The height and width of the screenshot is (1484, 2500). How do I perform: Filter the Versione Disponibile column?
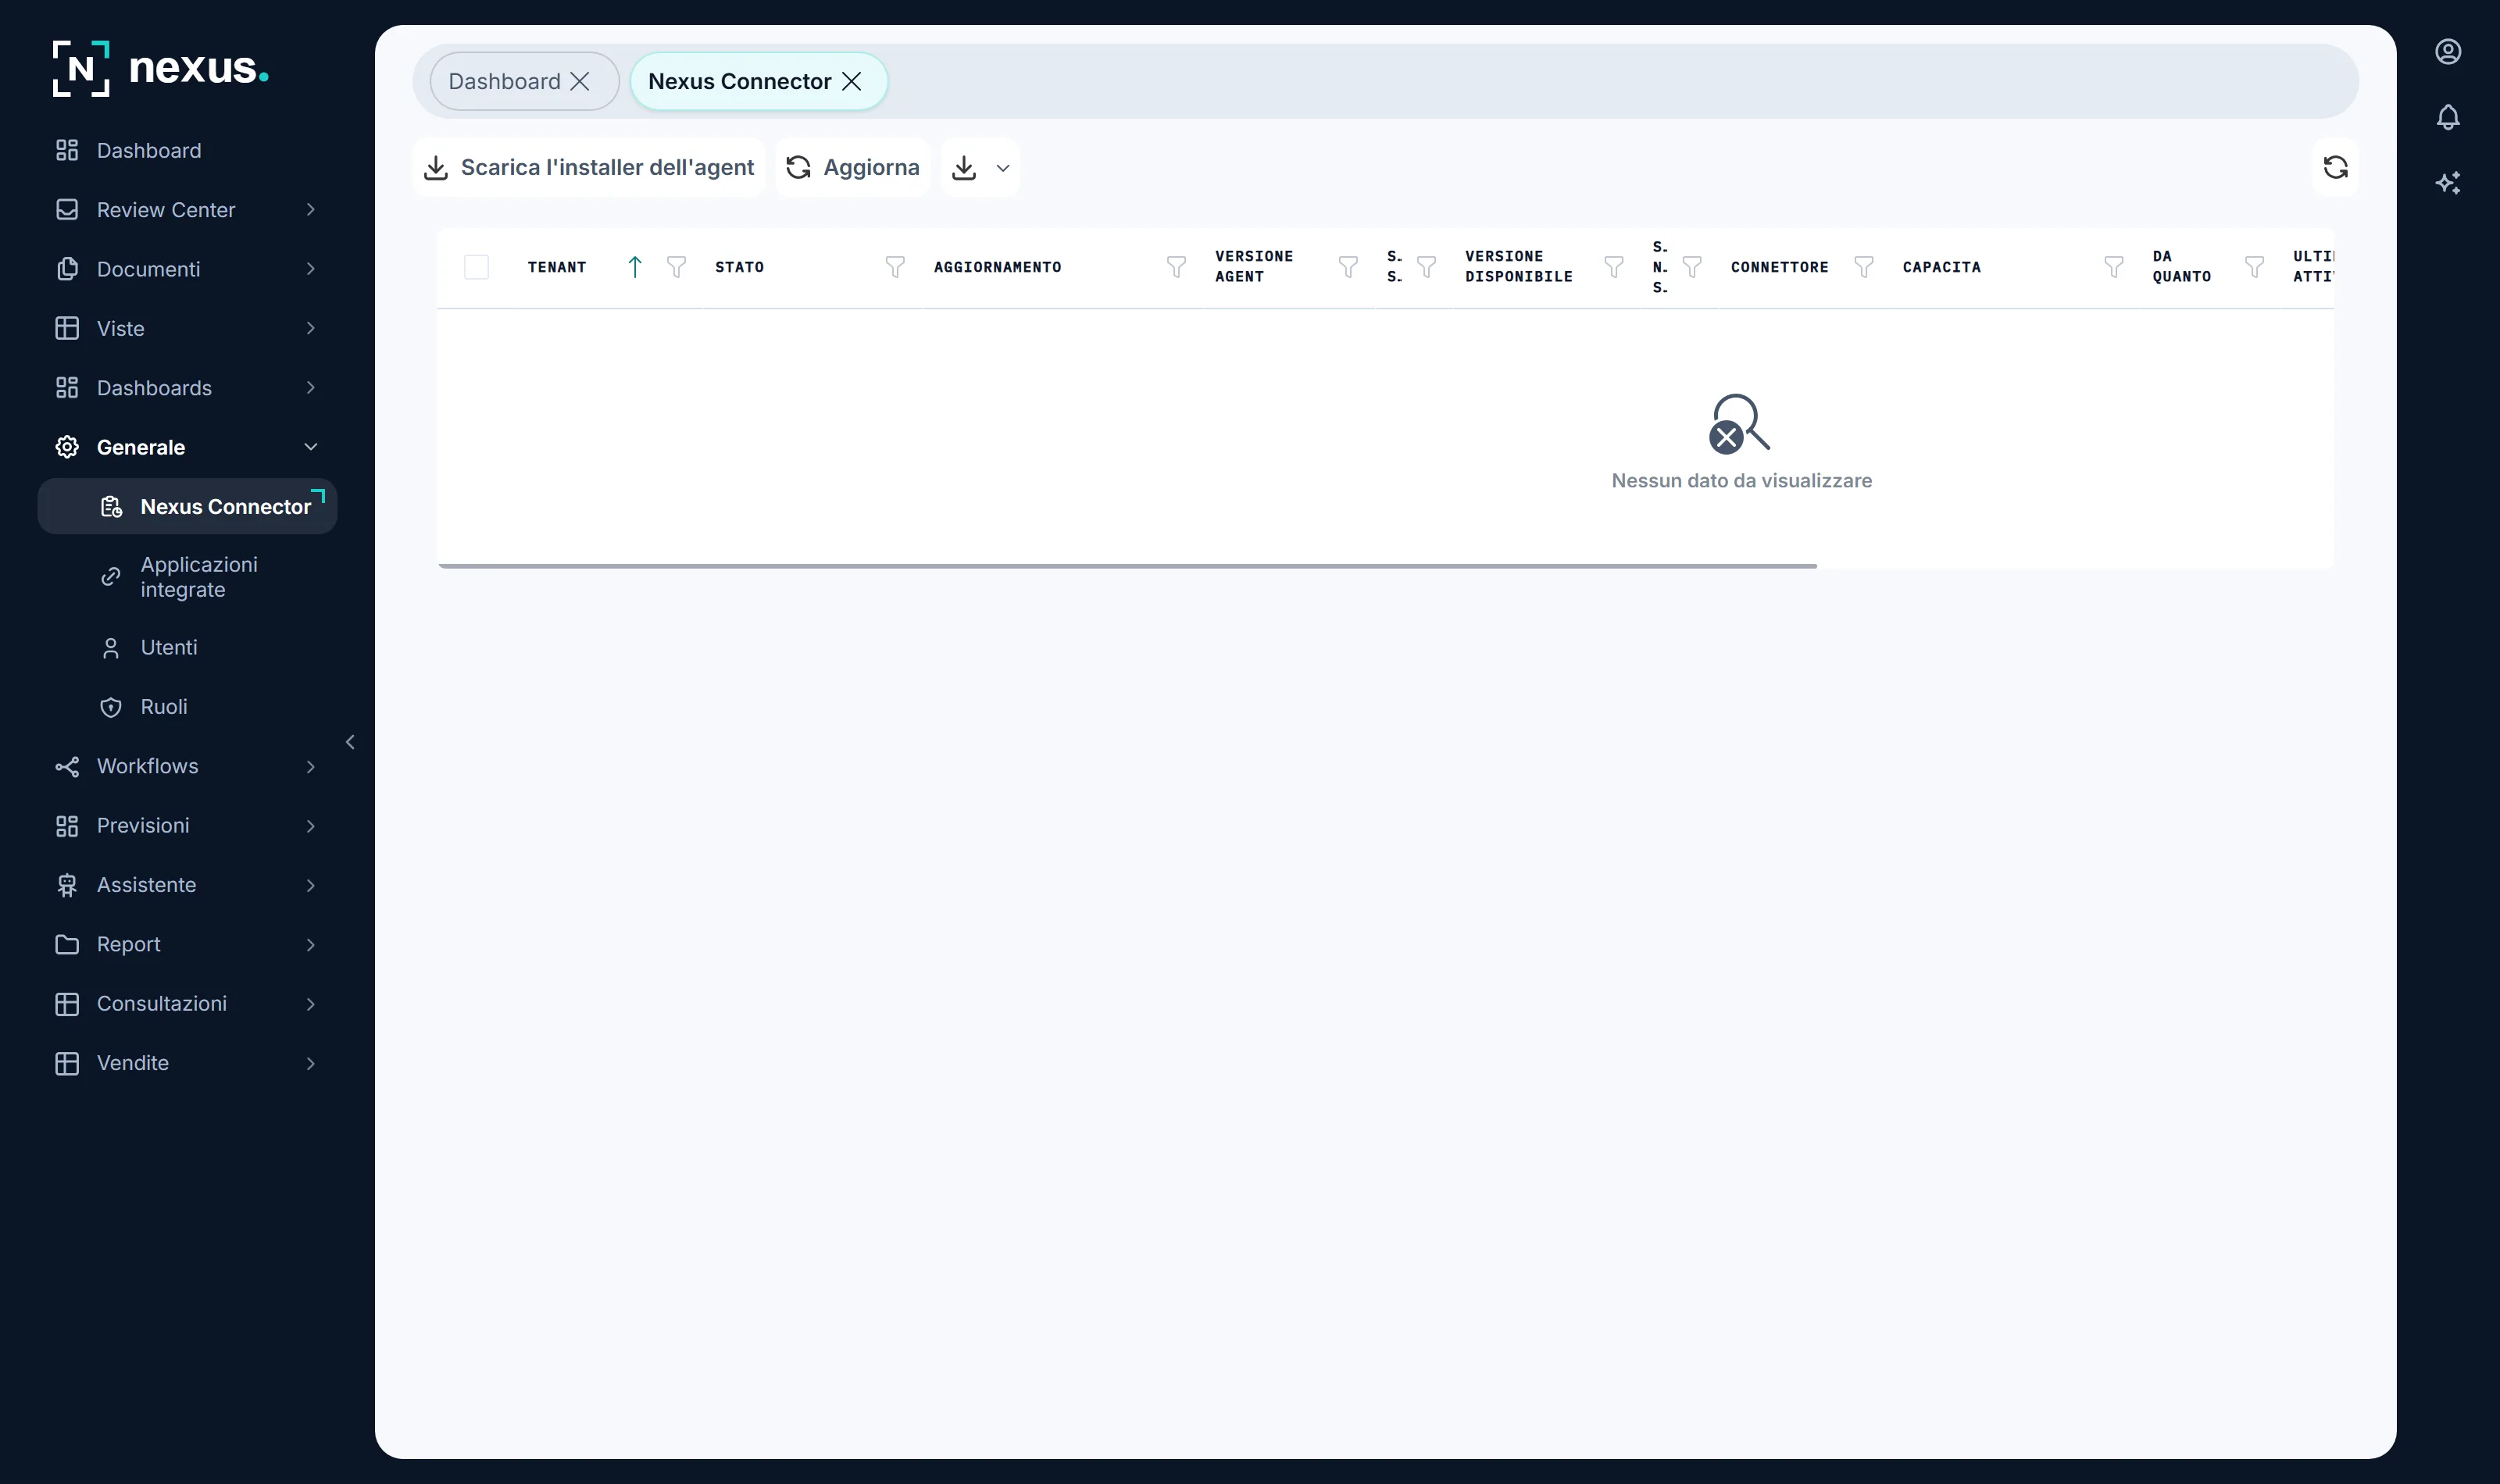(x=1613, y=267)
